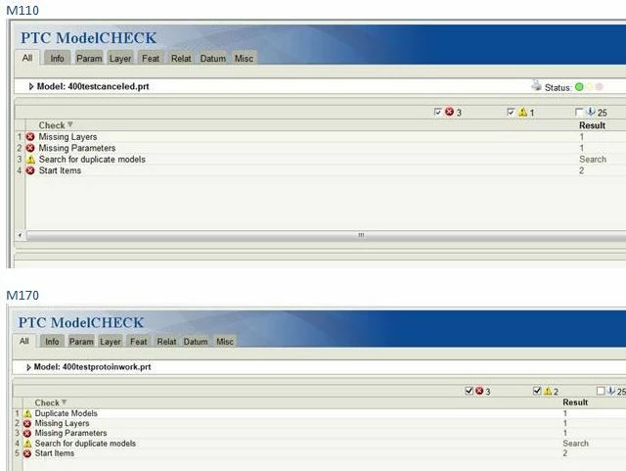
Task: Click warning icon beside Search for duplicate models in M110
Action: tap(30, 160)
